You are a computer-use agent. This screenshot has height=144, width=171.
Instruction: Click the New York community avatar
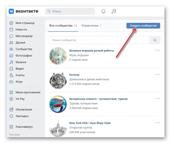click(x=58, y=128)
